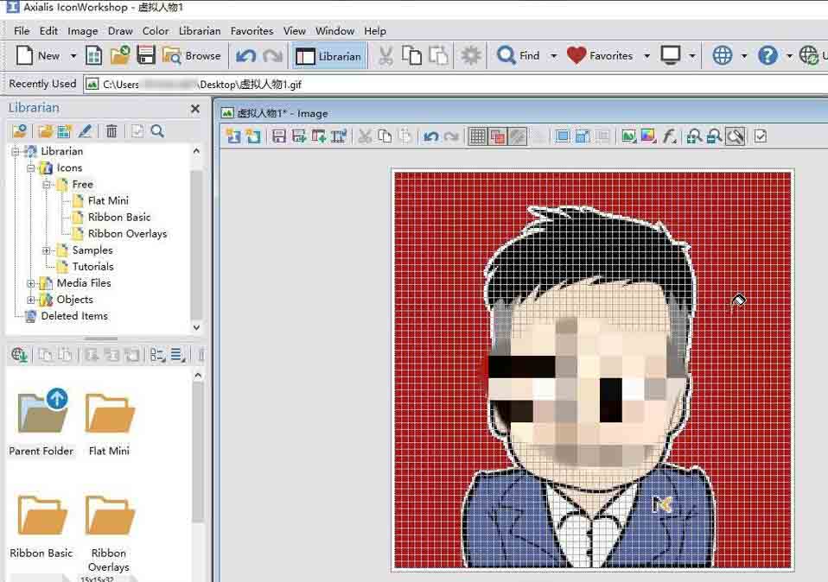Toggle the red overlapping squares button

pos(498,136)
